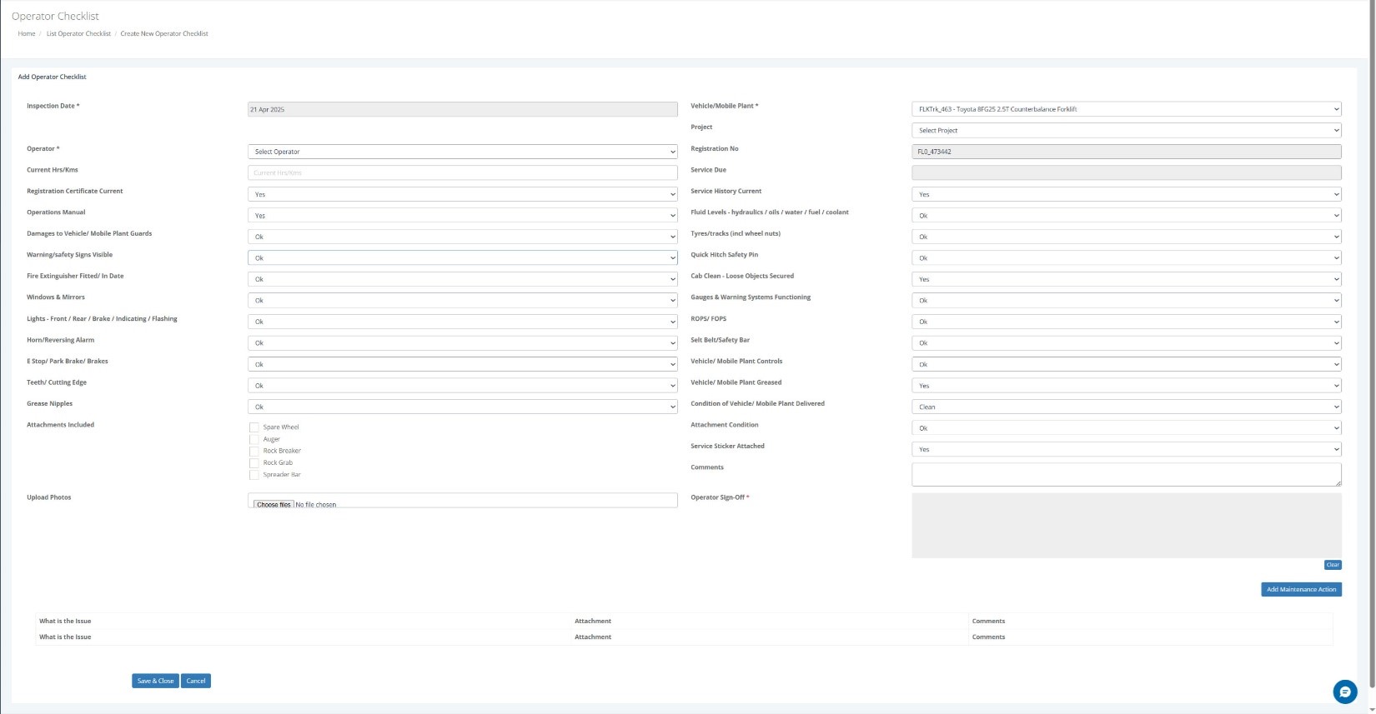Expand Registration Certificate Current dropdown
1376x714 pixels.
click(x=462, y=194)
